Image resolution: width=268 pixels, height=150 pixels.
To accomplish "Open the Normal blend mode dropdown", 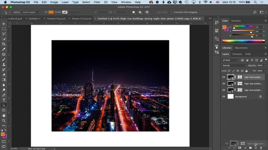I will [234, 65].
